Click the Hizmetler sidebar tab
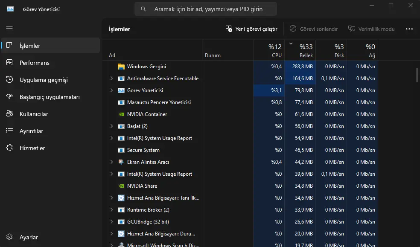The image size is (420, 247). [50, 148]
